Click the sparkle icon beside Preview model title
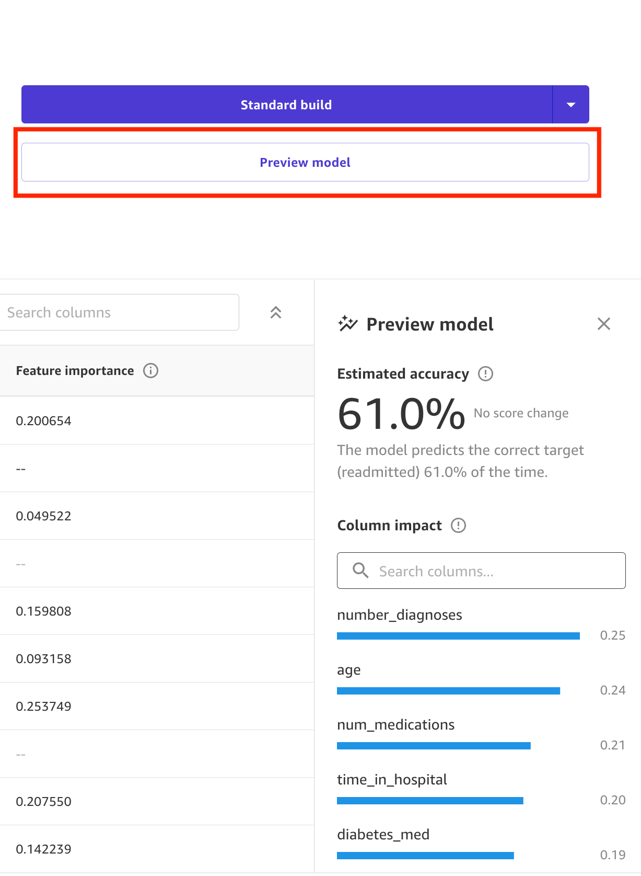The height and width of the screenshot is (876, 641). point(348,324)
